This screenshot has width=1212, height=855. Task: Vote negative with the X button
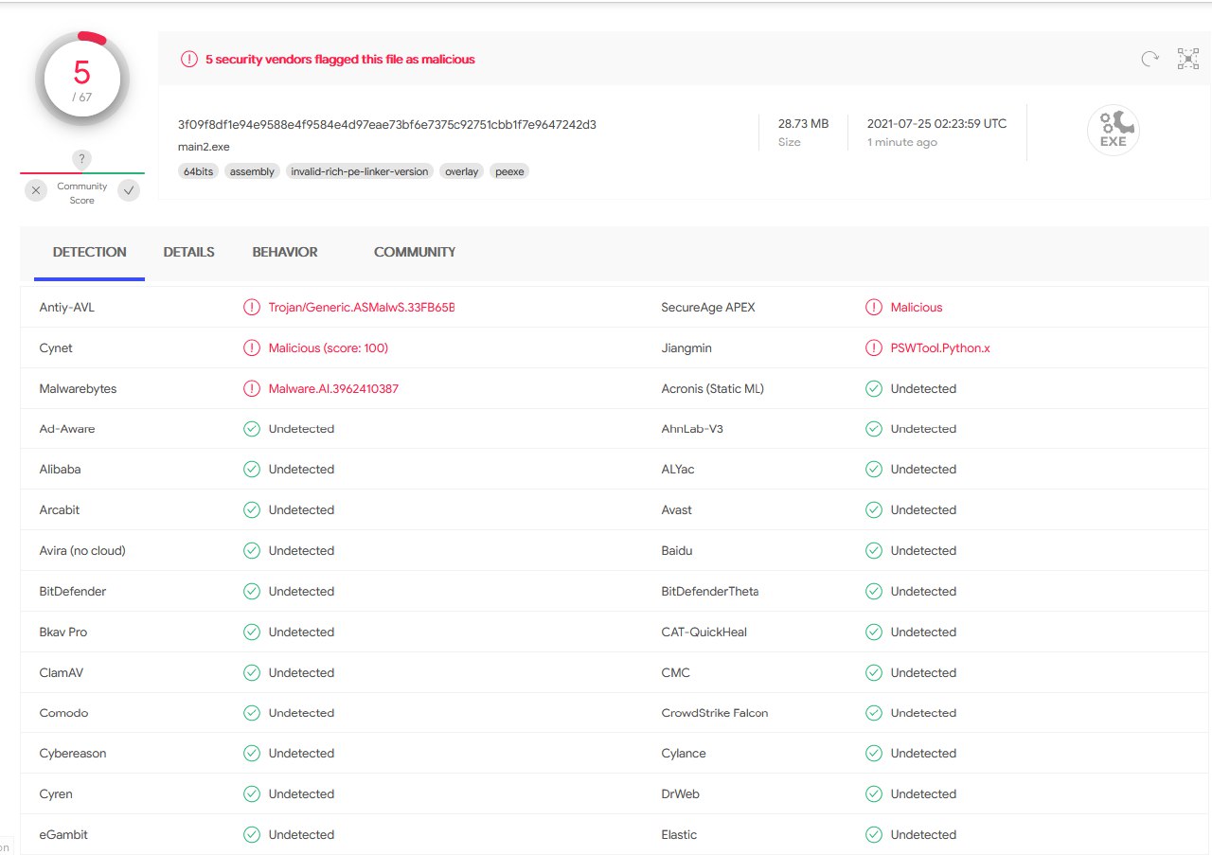click(x=36, y=191)
